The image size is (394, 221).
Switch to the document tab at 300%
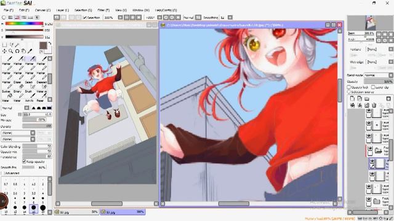coord(123,212)
